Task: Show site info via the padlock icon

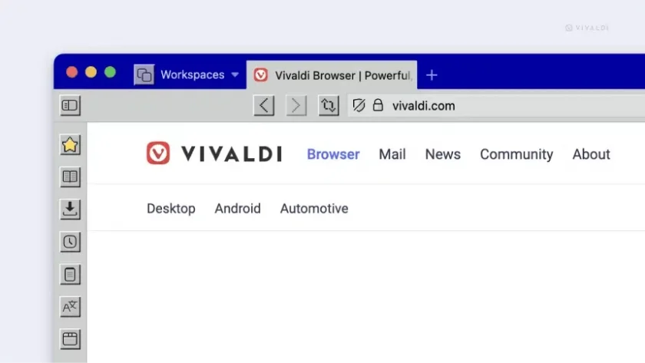Action: (378, 105)
